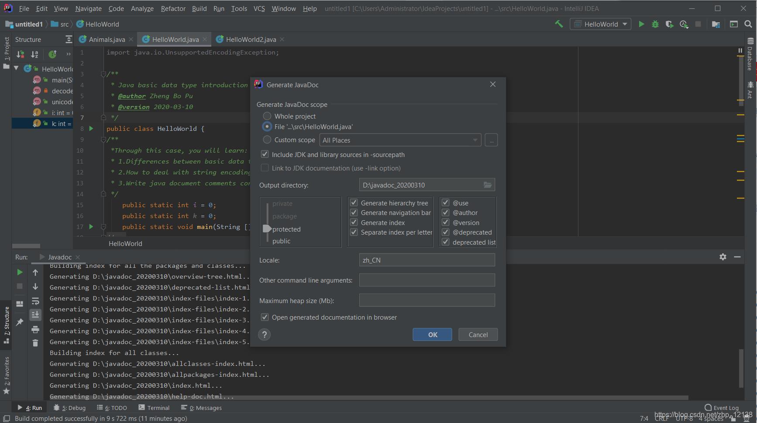Close the Javadoc run tab
The height and width of the screenshot is (423, 757).
tap(78, 257)
